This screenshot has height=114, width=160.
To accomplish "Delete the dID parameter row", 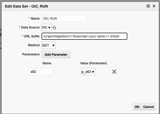I will [x=114, y=72].
